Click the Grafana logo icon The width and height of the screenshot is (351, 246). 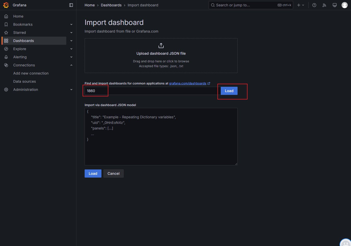6,5
